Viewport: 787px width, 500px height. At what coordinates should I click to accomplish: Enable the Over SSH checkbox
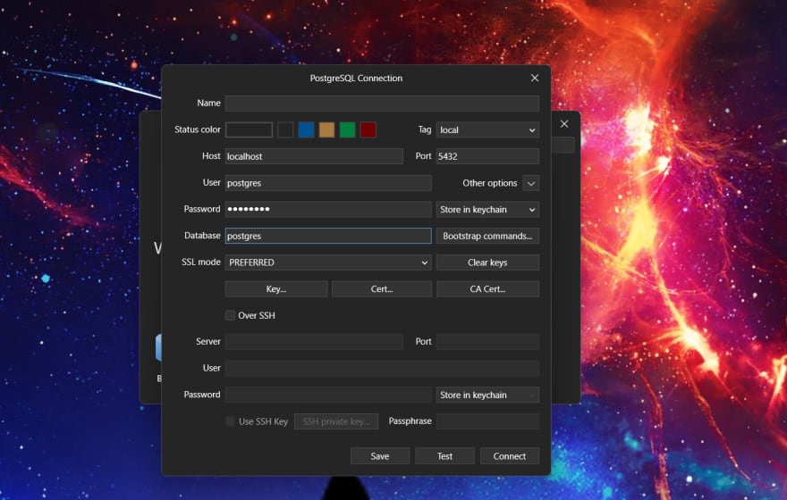point(230,315)
